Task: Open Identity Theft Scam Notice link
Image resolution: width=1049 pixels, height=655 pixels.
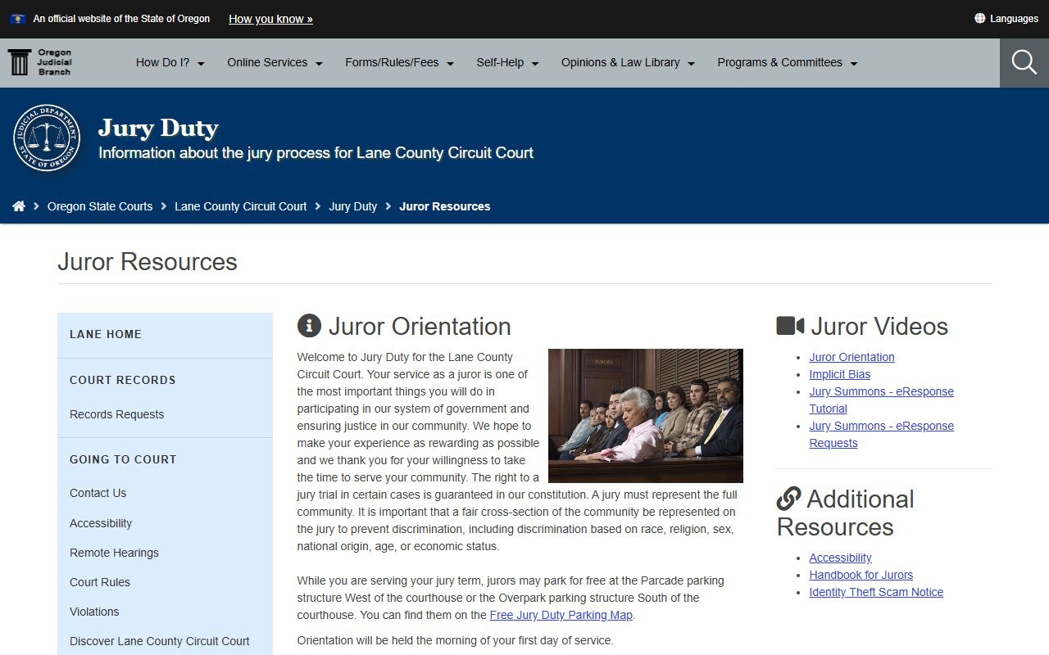Action: pyautogui.click(x=876, y=592)
